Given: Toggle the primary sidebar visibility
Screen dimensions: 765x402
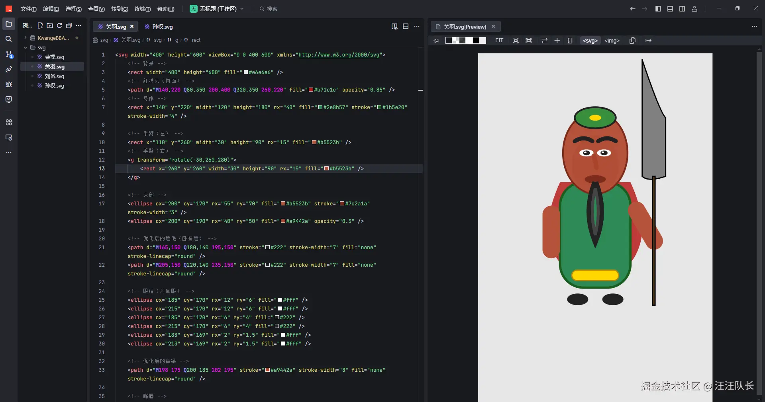Looking at the screenshot, I should coord(658,9).
